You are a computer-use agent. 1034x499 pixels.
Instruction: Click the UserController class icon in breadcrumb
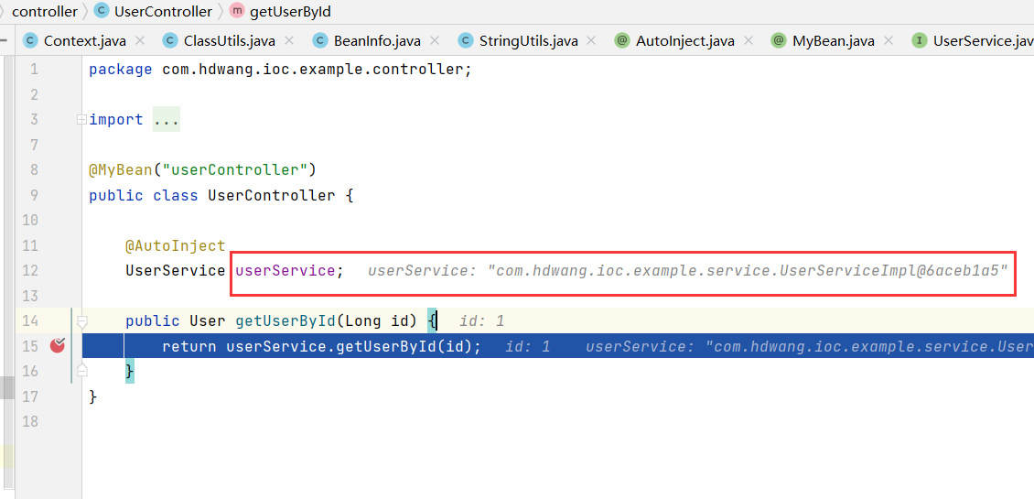point(102,11)
